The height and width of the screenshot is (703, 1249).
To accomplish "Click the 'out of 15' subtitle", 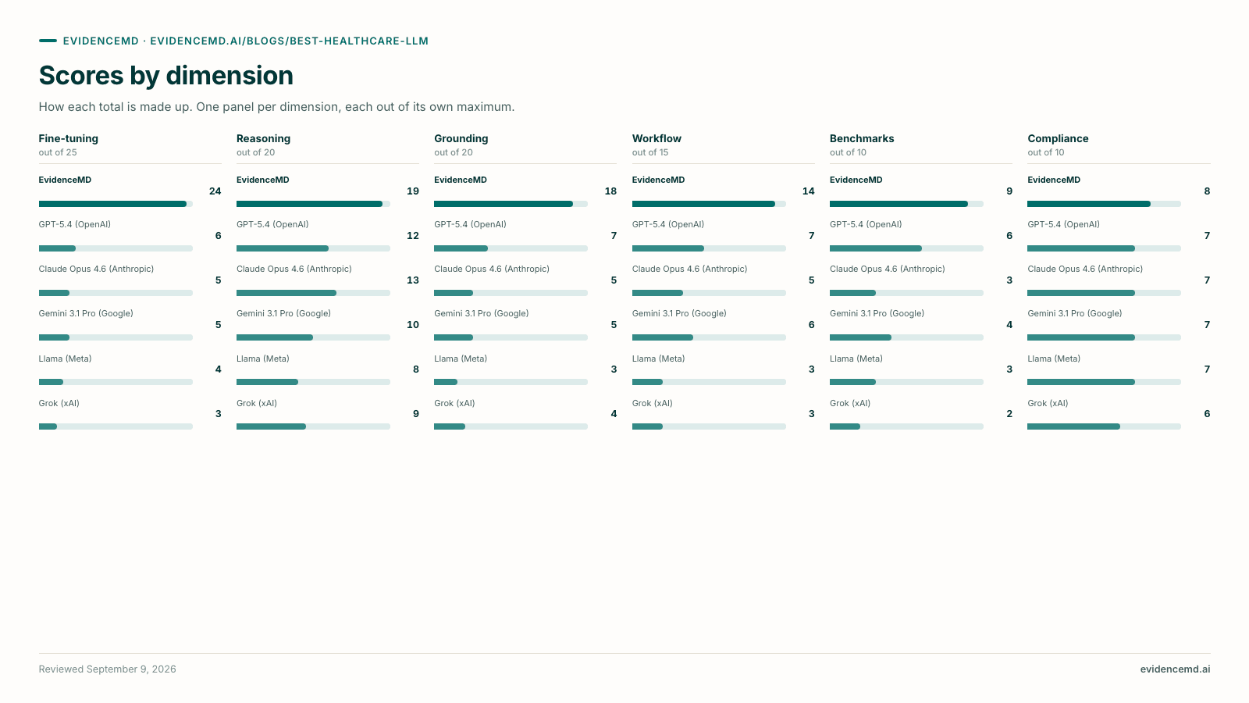I will pyautogui.click(x=650, y=152).
